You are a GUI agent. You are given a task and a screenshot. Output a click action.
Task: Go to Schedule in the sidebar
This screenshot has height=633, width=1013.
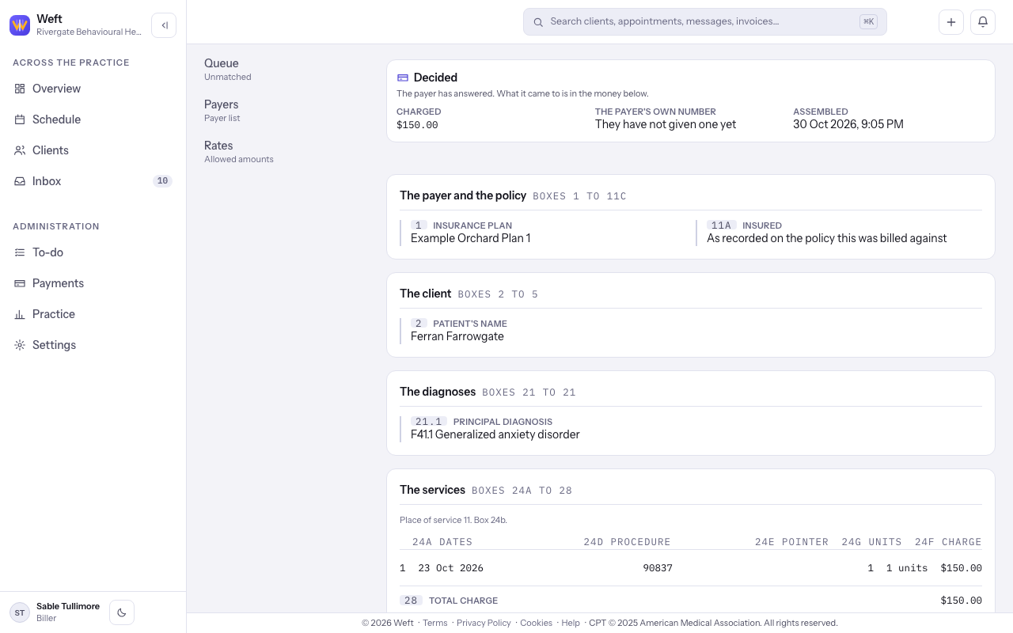(93, 119)
